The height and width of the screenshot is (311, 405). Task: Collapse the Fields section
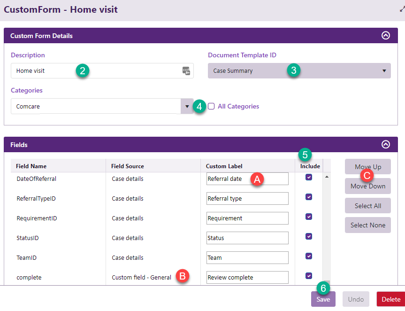[x=386, y=145]
